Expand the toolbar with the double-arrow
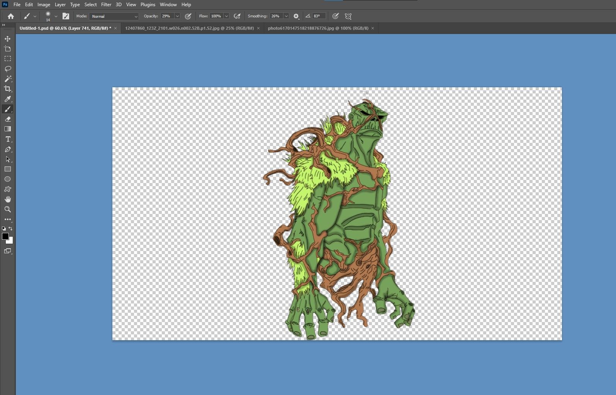616x395 pixels. (3, 25)
